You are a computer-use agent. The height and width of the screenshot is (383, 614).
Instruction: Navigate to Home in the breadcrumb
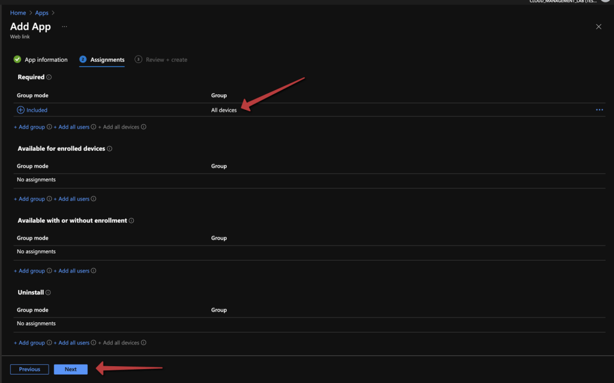click(18, 13)
